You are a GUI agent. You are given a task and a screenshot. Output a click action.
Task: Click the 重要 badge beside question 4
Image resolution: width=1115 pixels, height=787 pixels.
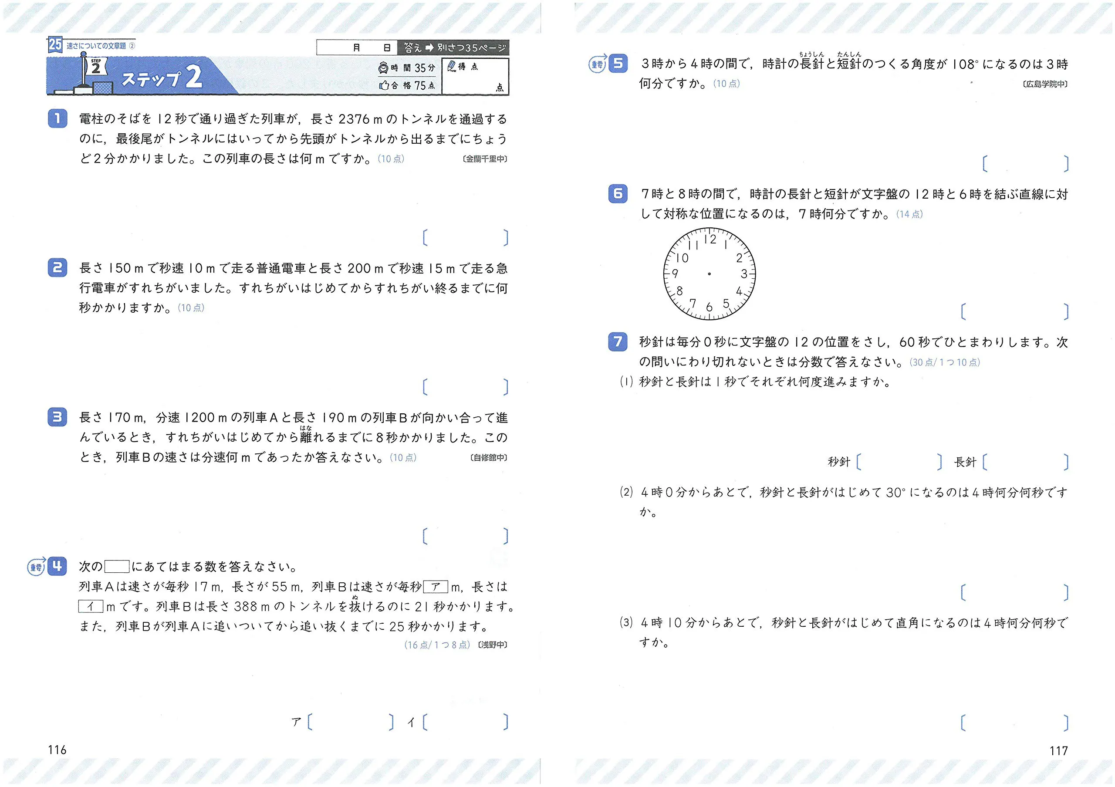37,567
